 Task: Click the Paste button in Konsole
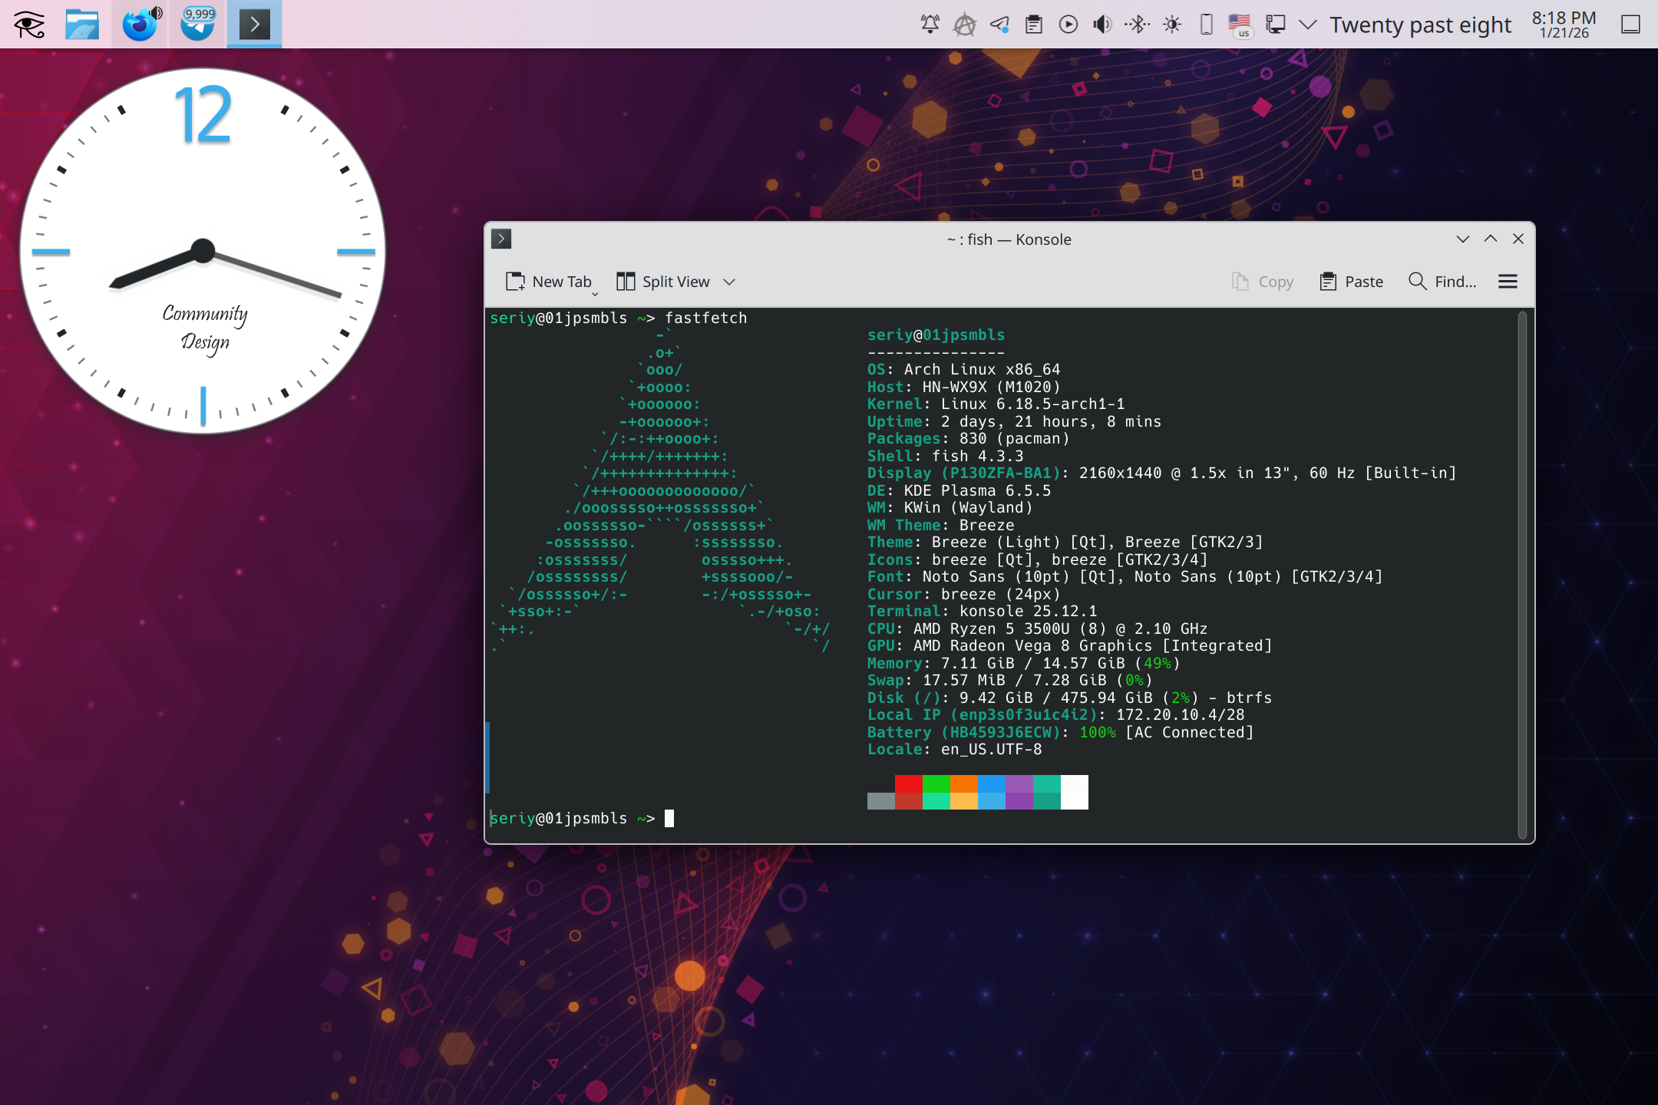click(x=1351, y=282)
